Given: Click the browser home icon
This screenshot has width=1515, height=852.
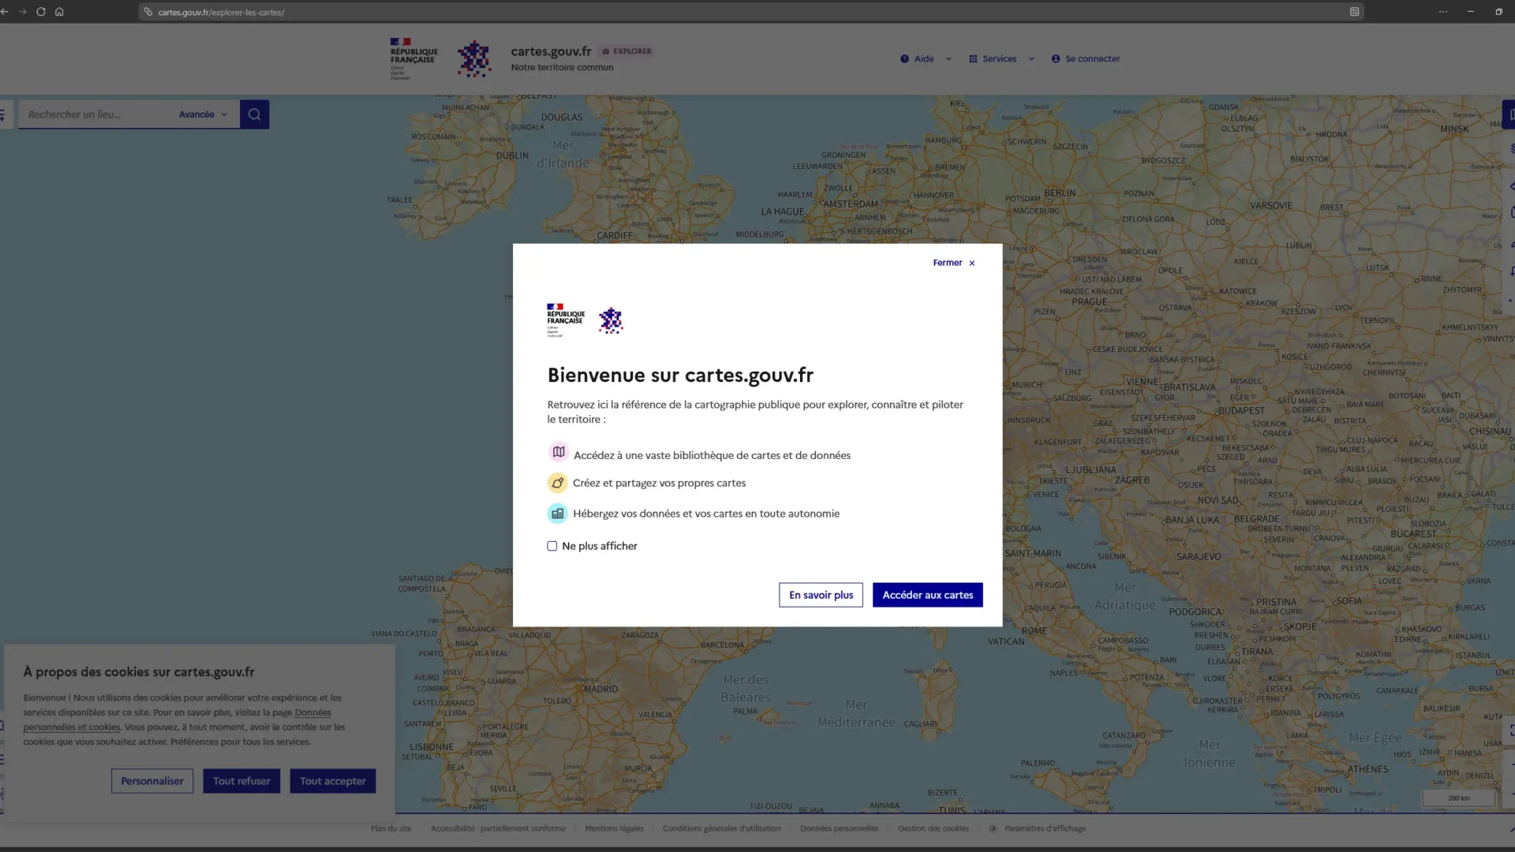Looking at the screenshot, I should (x=59, y=12).
